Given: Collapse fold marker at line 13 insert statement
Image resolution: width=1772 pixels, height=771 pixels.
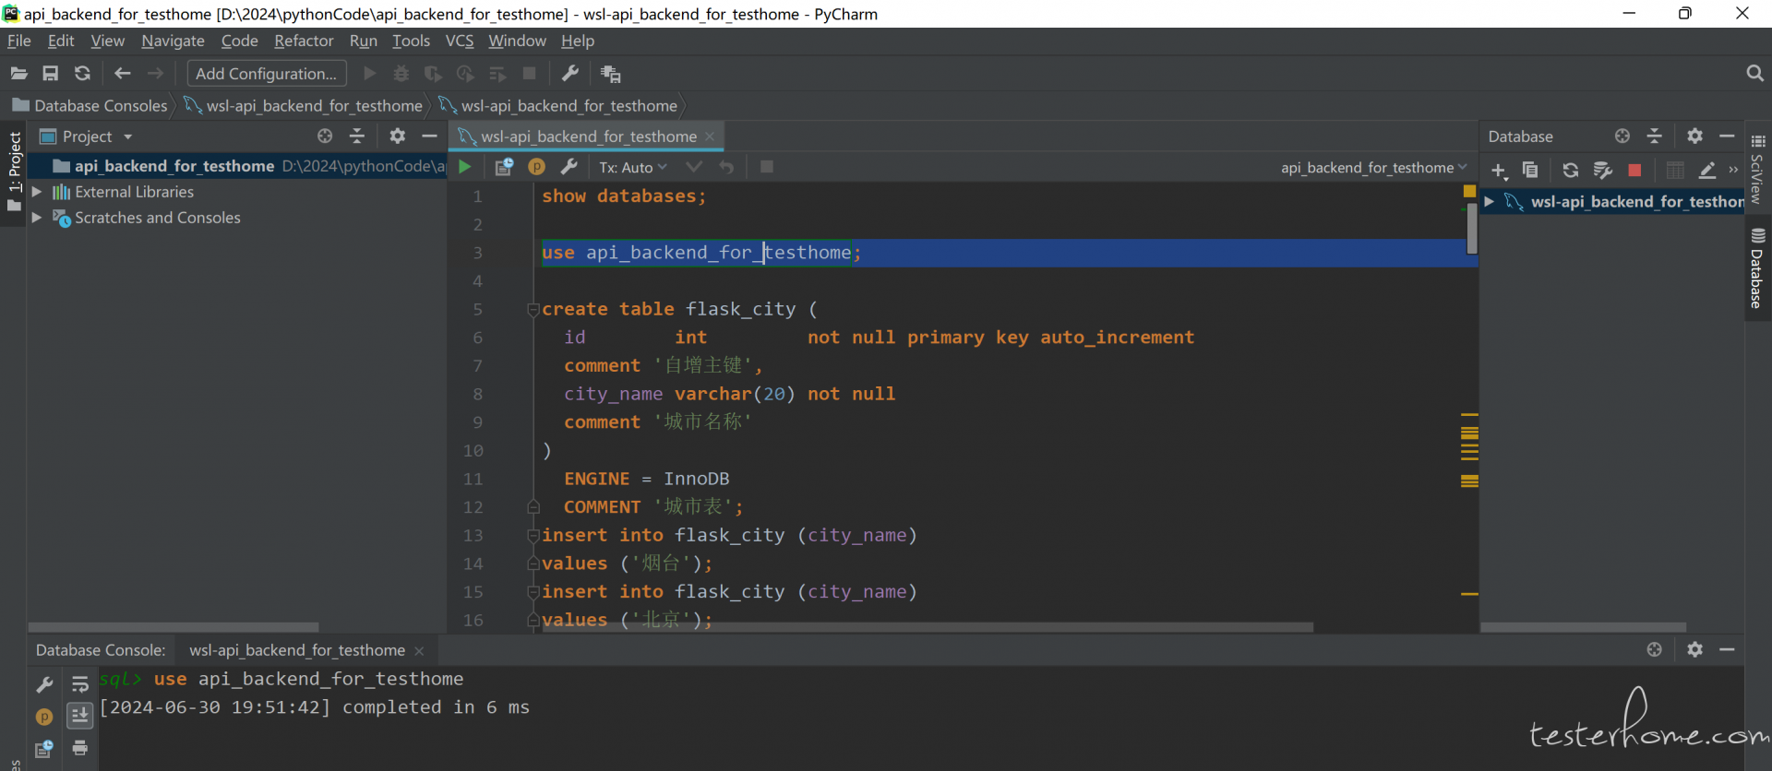Looking at the screenshot, I should [x=533, y=536].
